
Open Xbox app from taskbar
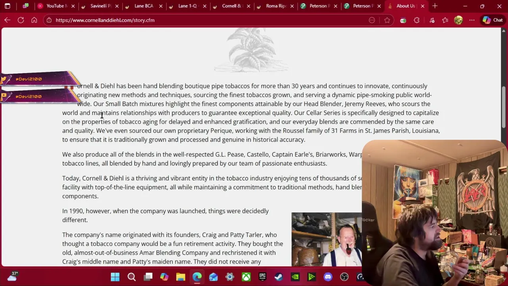point(246,277)
